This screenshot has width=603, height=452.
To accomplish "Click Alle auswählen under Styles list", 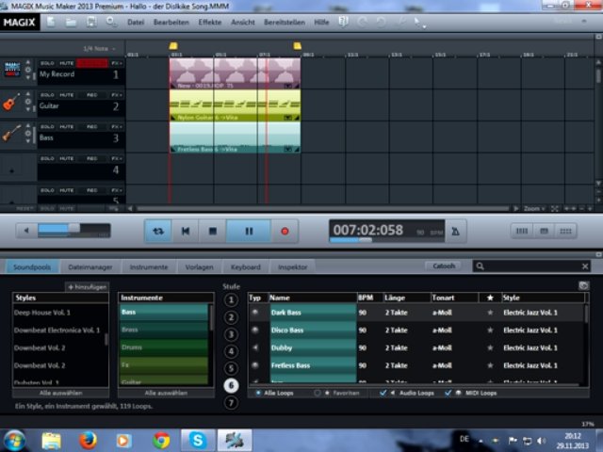I will point(60,393).
